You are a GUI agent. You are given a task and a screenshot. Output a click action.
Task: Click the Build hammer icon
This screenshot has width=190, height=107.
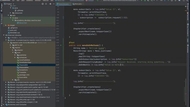(97, 1)
